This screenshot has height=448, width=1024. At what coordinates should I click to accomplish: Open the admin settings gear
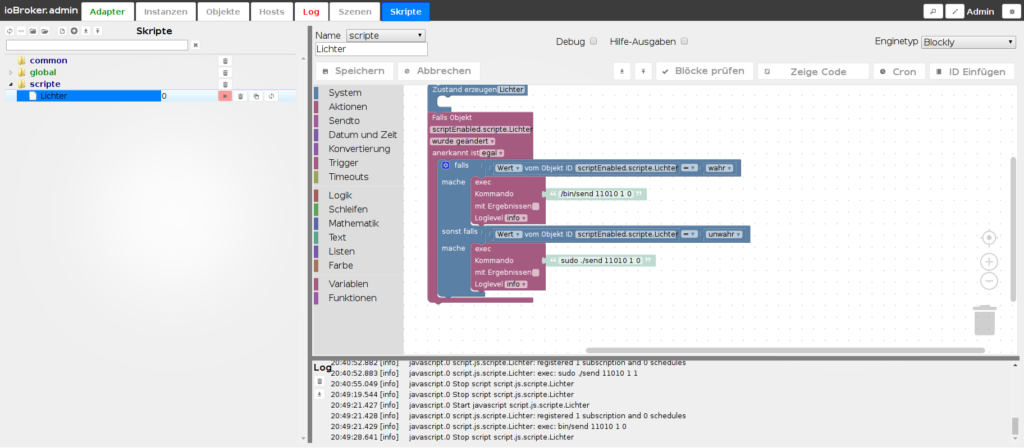click(x=1012, y=11)
